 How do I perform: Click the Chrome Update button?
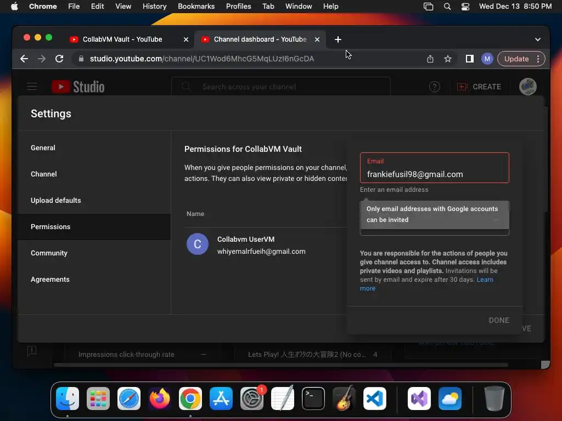(x=516, y=59)
